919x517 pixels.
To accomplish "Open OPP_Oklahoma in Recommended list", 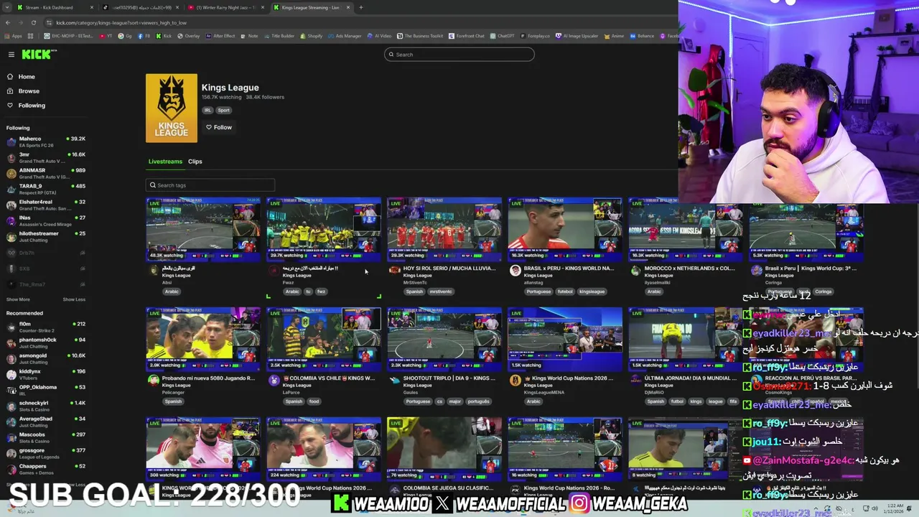I will [45, 390].
